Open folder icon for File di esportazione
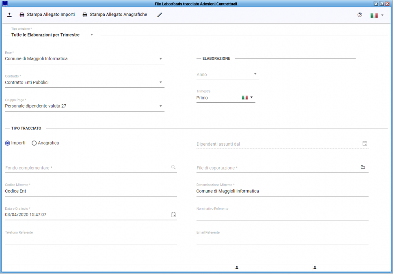 (363, 167)
